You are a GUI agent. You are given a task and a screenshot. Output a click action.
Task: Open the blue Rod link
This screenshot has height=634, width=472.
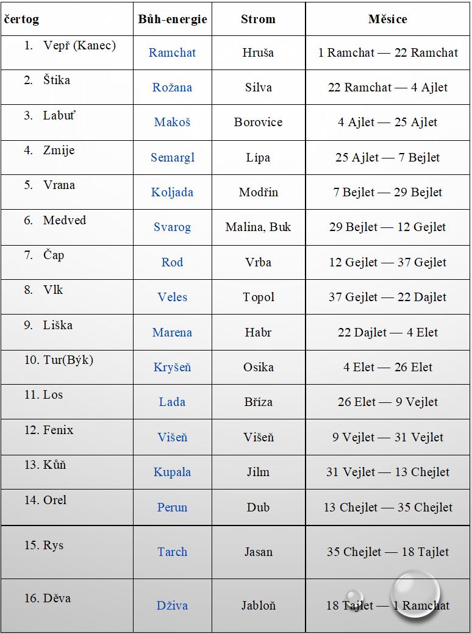point(172,262)
